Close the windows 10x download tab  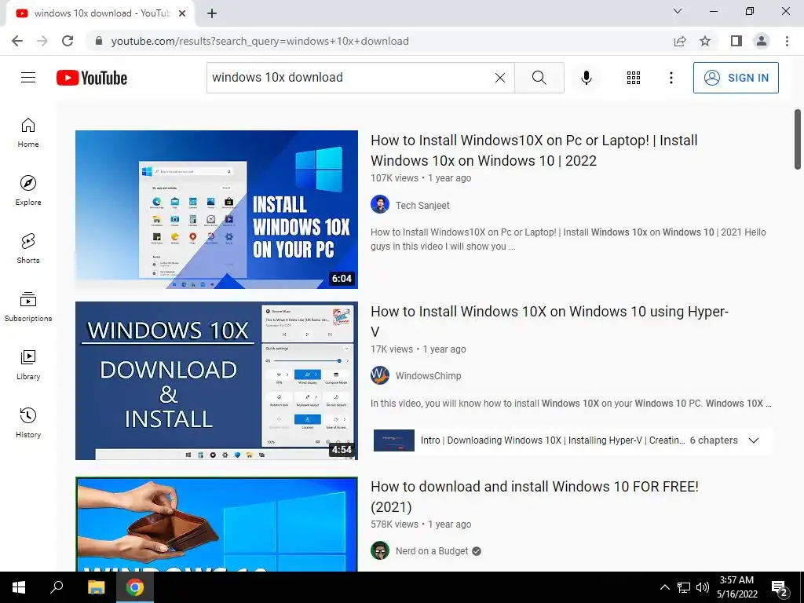point(182,13)
